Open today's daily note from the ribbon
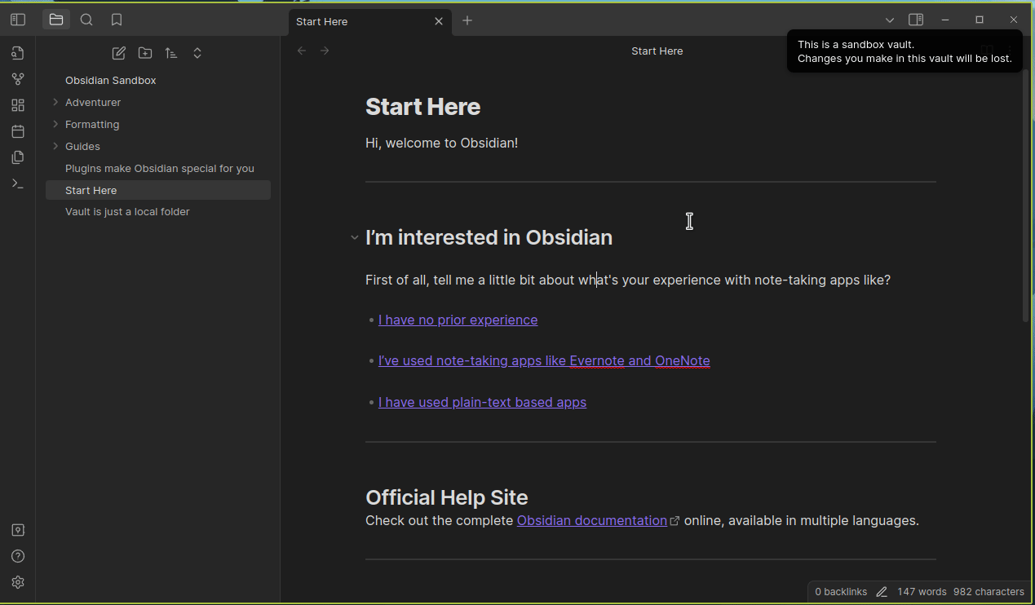 pos(18,131)
